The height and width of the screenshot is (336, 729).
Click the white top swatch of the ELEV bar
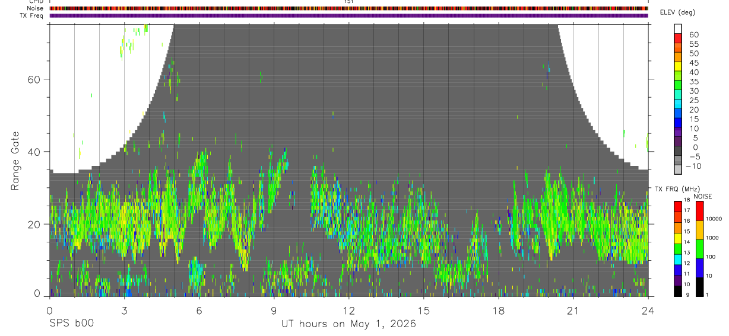(x=678, y=27)
